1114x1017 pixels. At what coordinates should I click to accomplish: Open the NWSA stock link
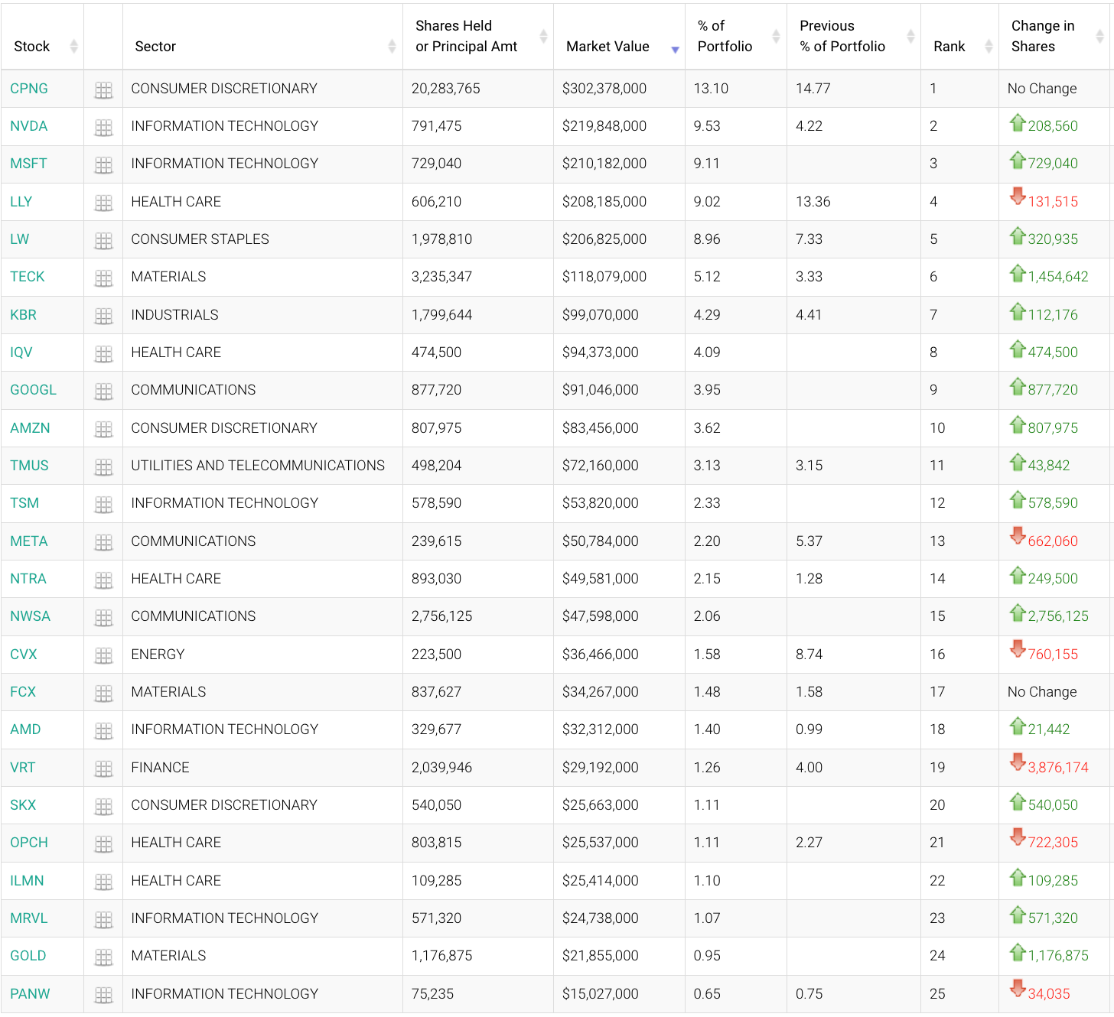tap(30, 616)
